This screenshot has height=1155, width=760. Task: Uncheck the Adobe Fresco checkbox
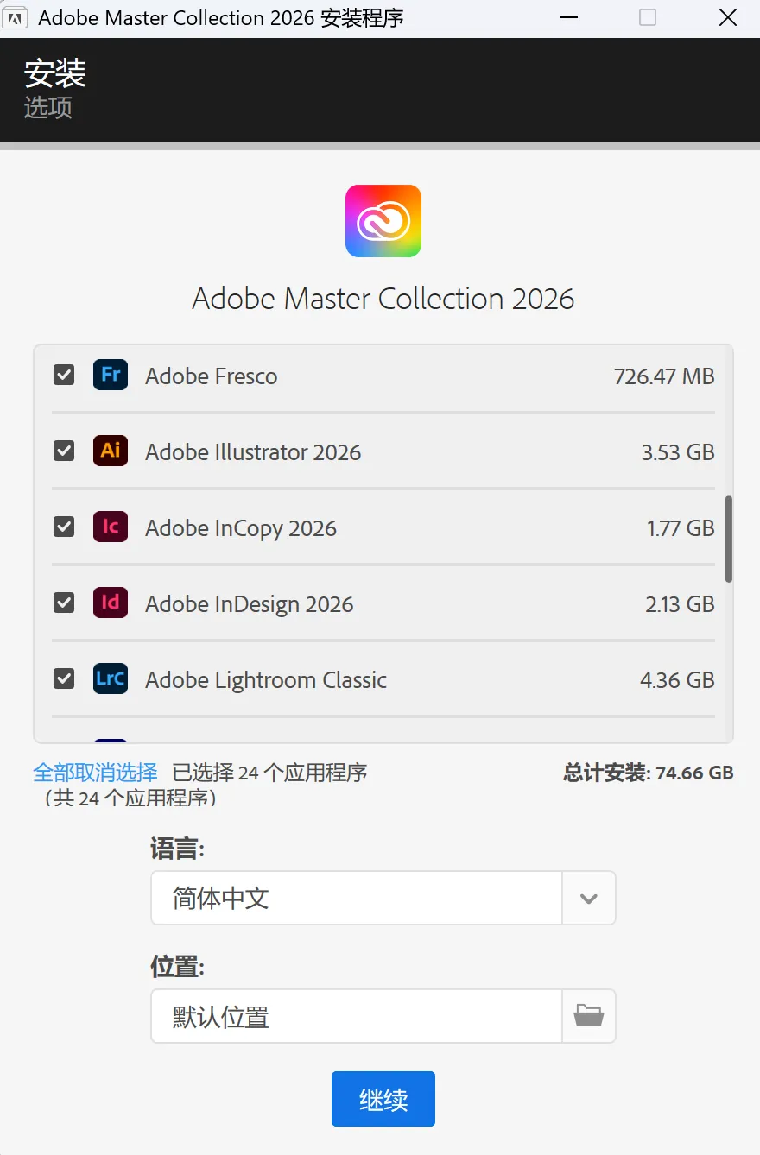tap(64, 376)
